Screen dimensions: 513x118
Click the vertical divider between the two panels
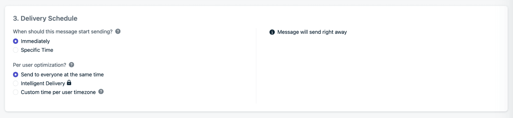click(256, 66)
